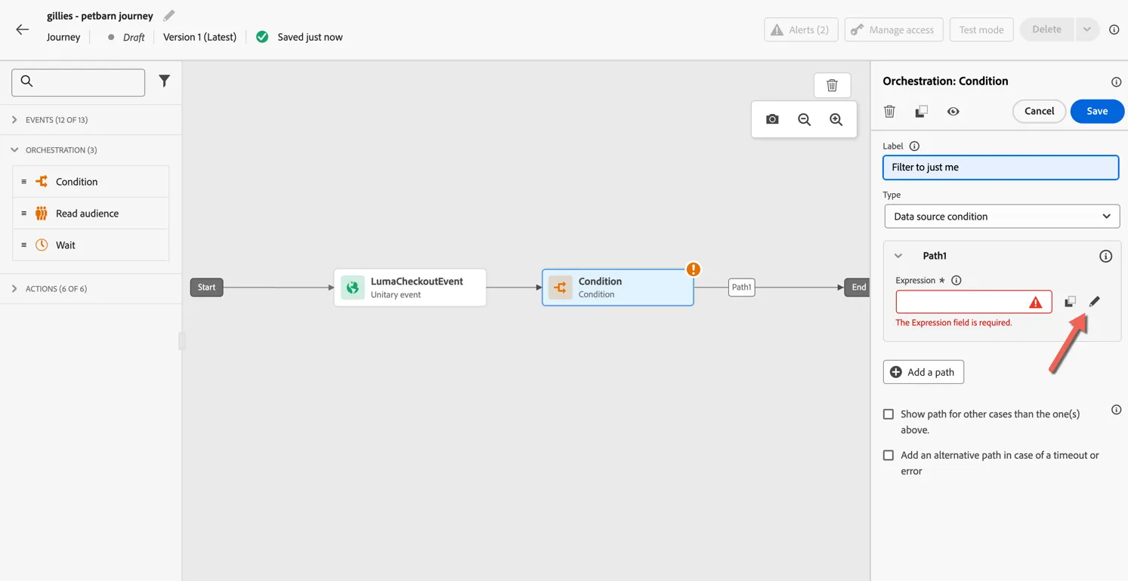Go back using the left arrow icon

tap(22, 29)
